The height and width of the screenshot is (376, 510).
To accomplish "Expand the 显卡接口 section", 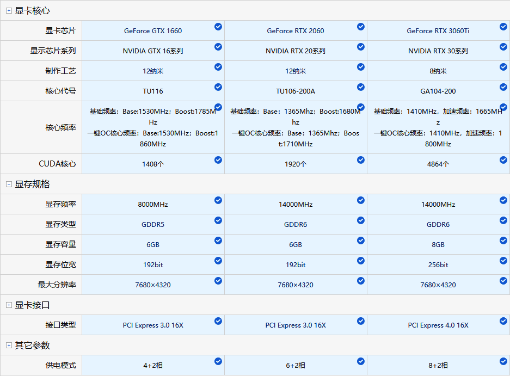I will 9,305.
